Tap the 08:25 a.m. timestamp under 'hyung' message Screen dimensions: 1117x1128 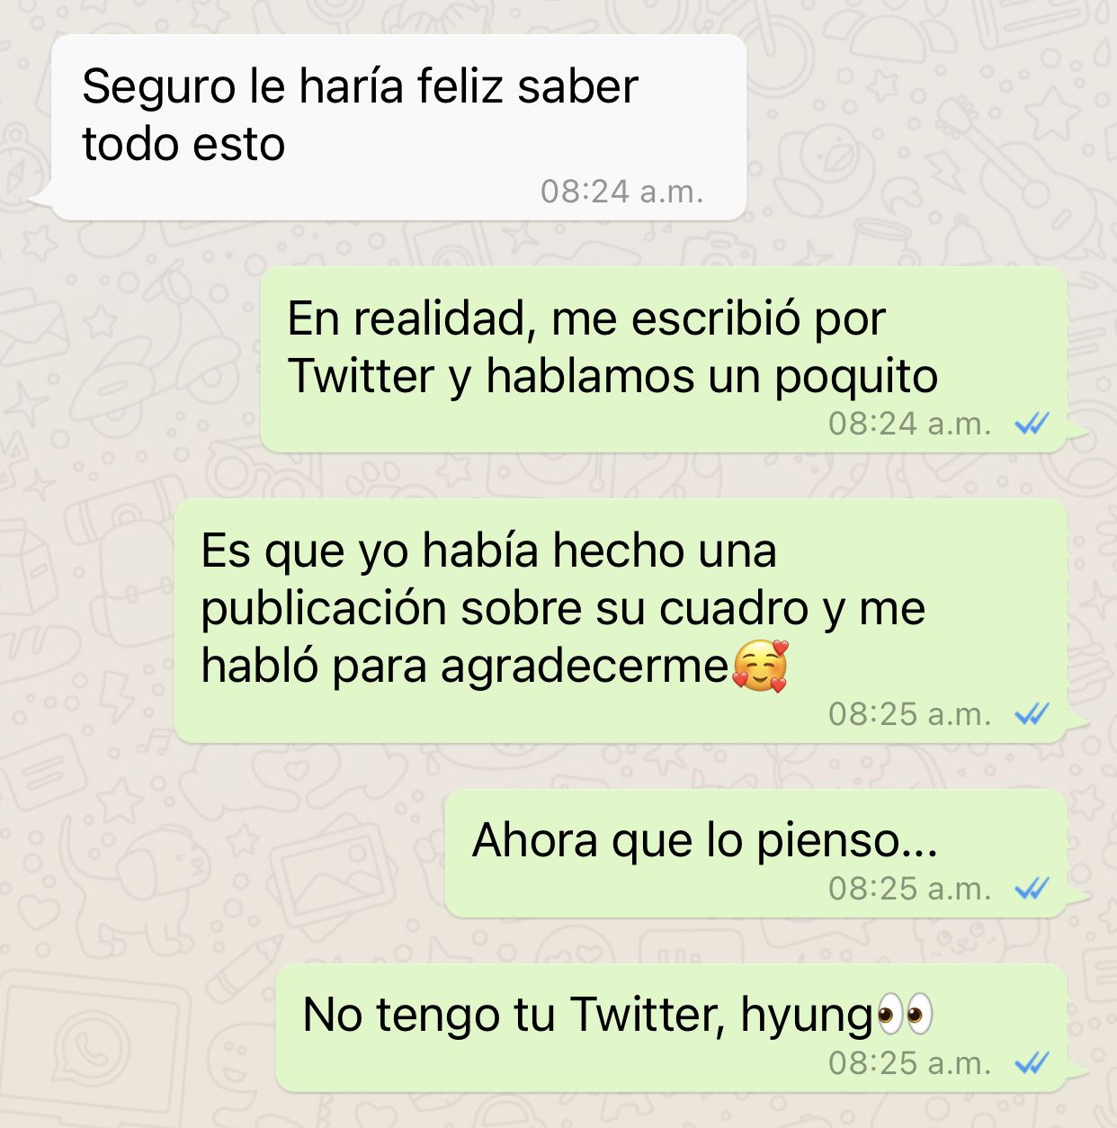point(909,1063)
